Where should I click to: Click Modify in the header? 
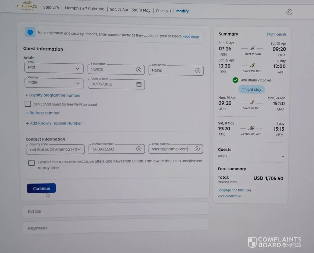coord(182,11)
